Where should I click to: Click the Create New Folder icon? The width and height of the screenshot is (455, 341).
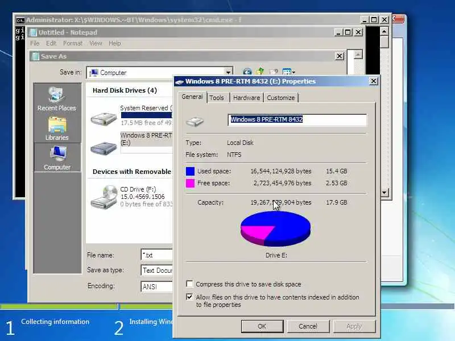(x=274, y=72)
